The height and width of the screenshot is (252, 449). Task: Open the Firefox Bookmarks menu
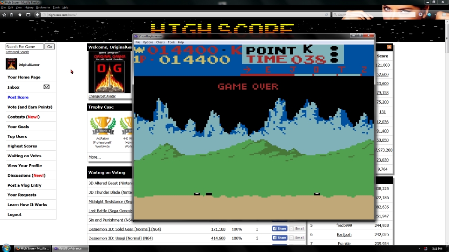[43, 7]
